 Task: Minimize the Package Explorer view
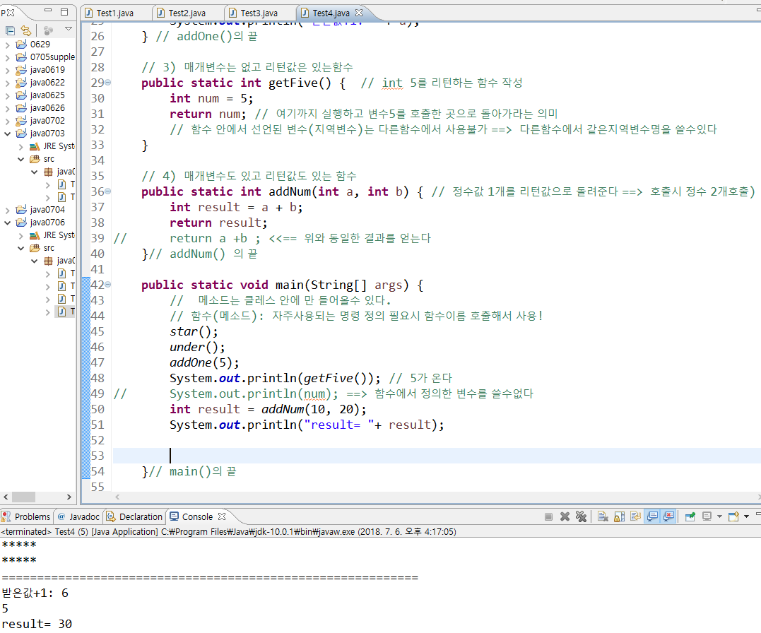click(47, 11)
